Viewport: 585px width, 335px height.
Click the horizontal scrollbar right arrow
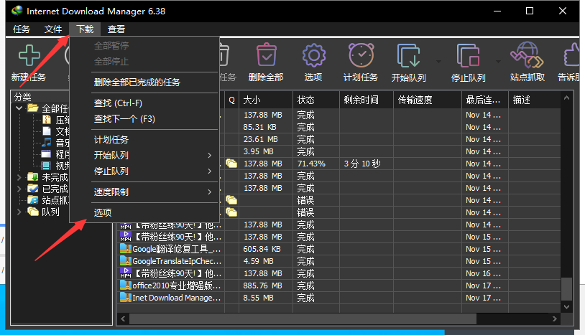coord(553,317)
